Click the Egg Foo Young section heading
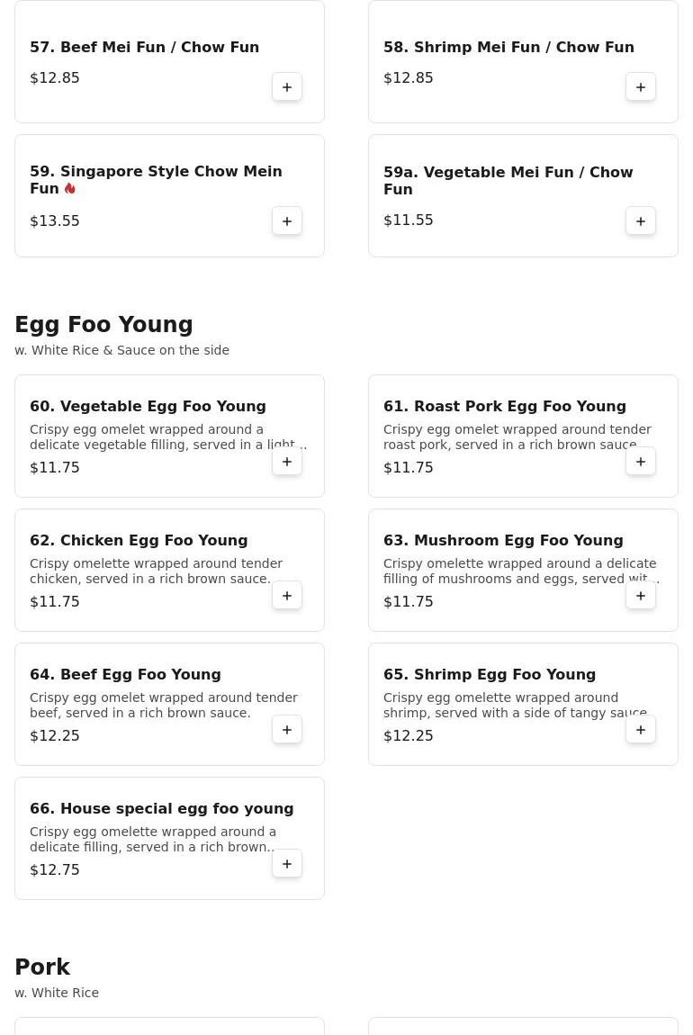 tap(103, 324)
